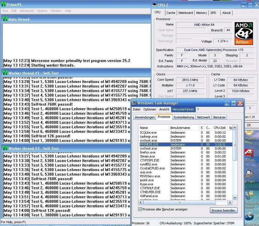Image resolution: width=259 pixels, height=226 pixels.
Task: Select the CPU tab in CPU-Z
Action: [157, 12]
